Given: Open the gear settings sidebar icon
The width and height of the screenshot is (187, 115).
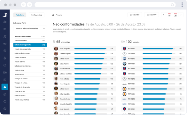Looking at the screenshot, I should pos(5,109).
